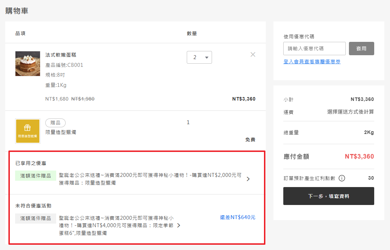The width and height of the screenshot is (390, 250).
Task: Click the 限量造型蠟燭 gift name
Action: [x=61, y=132]
